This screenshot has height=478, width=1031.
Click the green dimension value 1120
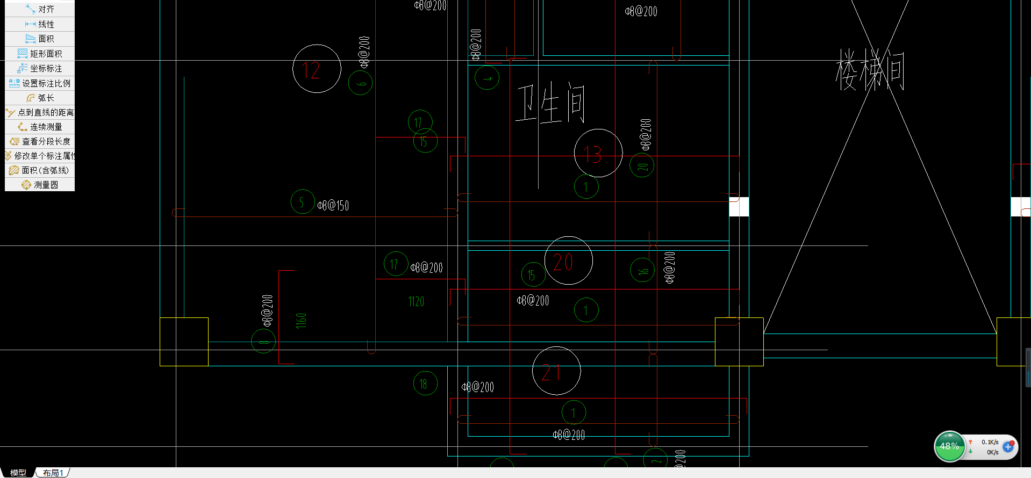click(x=416, y=301)
